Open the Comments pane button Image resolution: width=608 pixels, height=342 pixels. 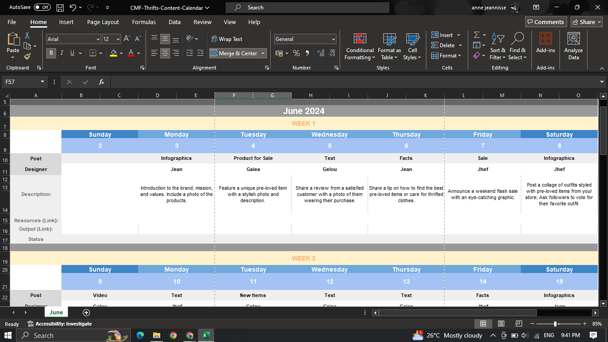[x=545, y=22]
